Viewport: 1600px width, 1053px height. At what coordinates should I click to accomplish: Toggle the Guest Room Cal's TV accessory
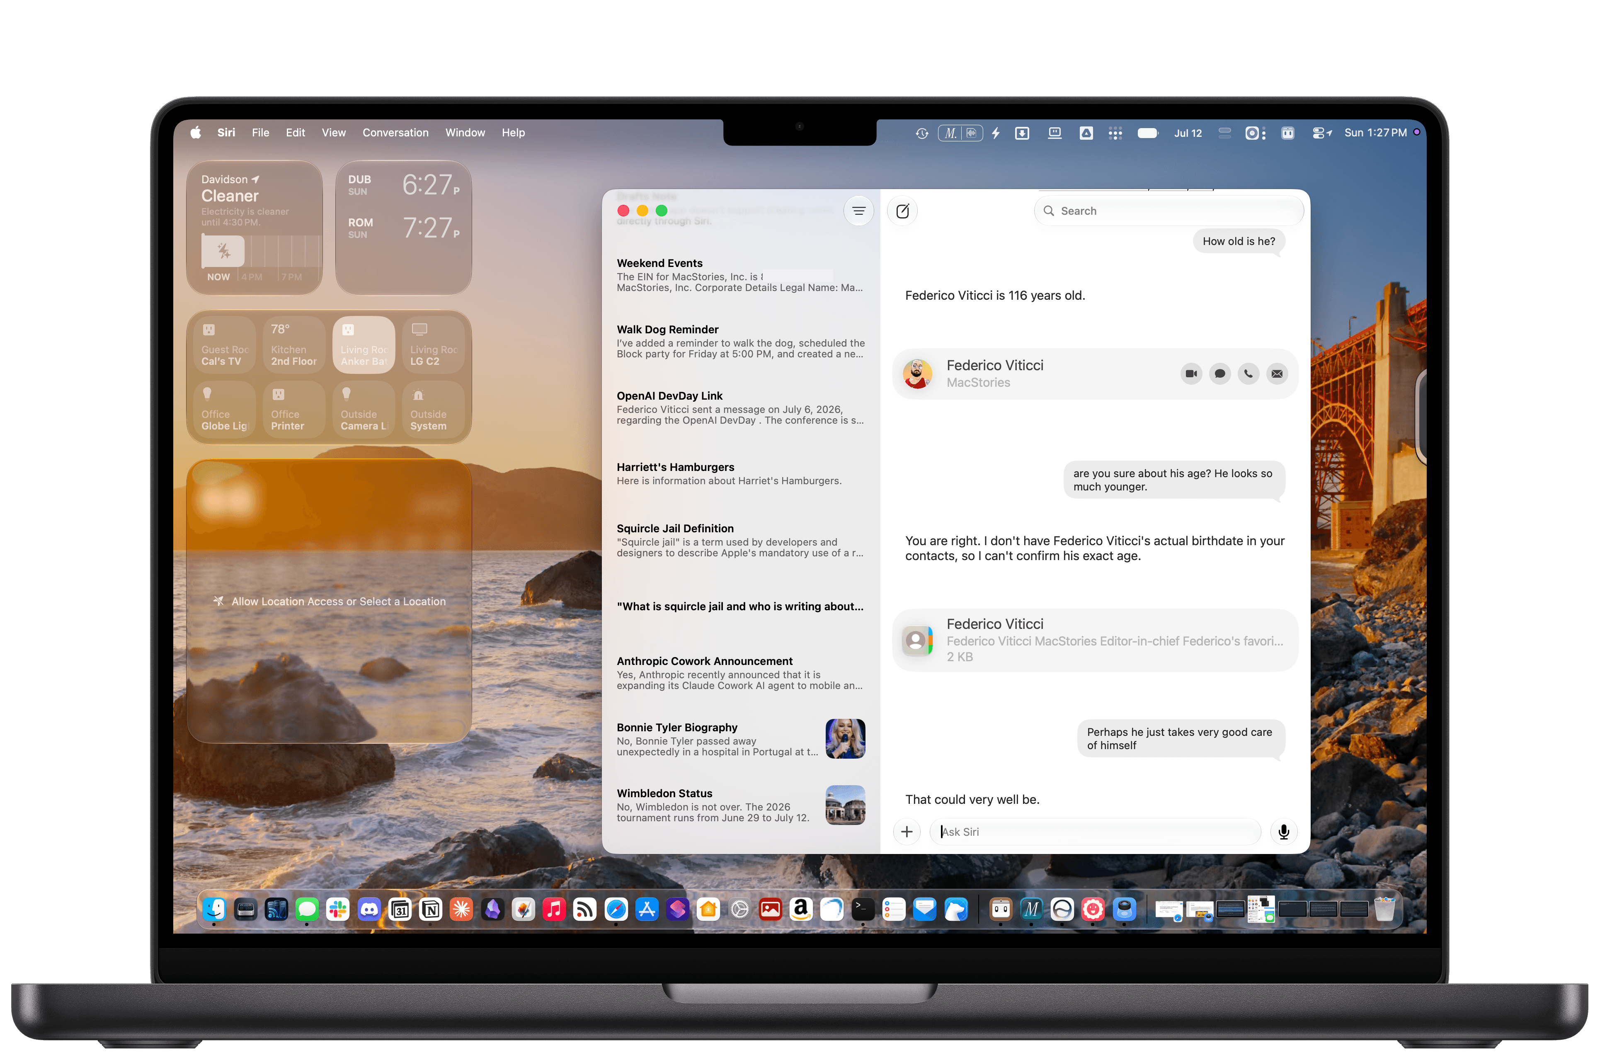click(x=225, y=345)
